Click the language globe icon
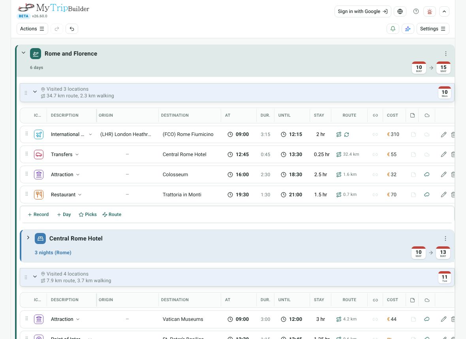 (x=400, y=11)
